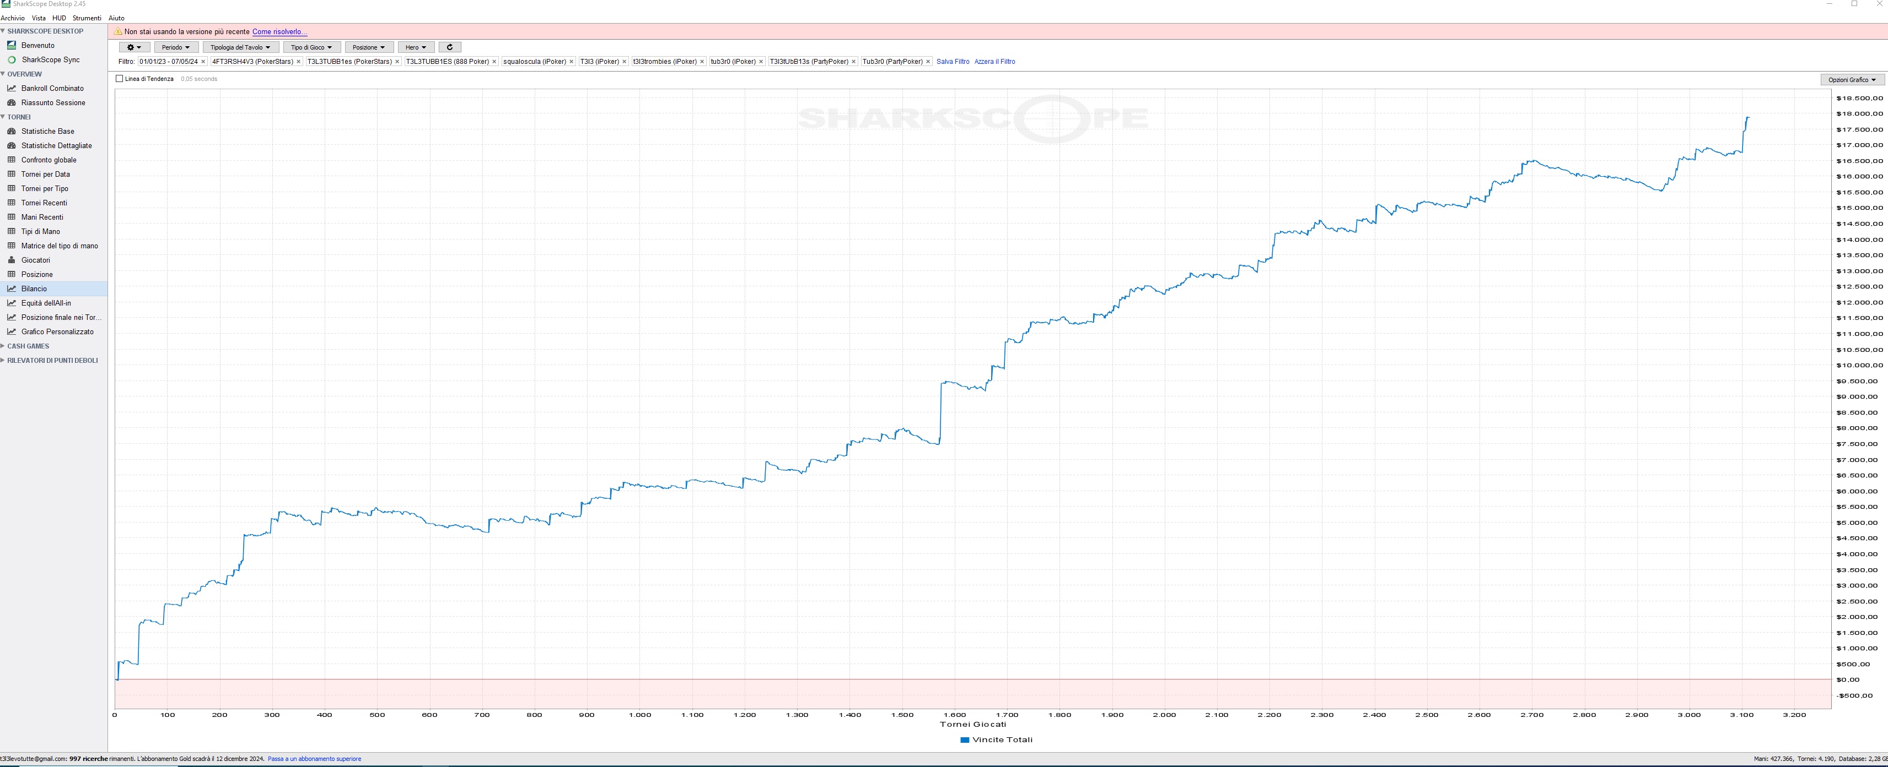Remove the squaloscula (iPoker) filter tag

[x=572, y=62]
